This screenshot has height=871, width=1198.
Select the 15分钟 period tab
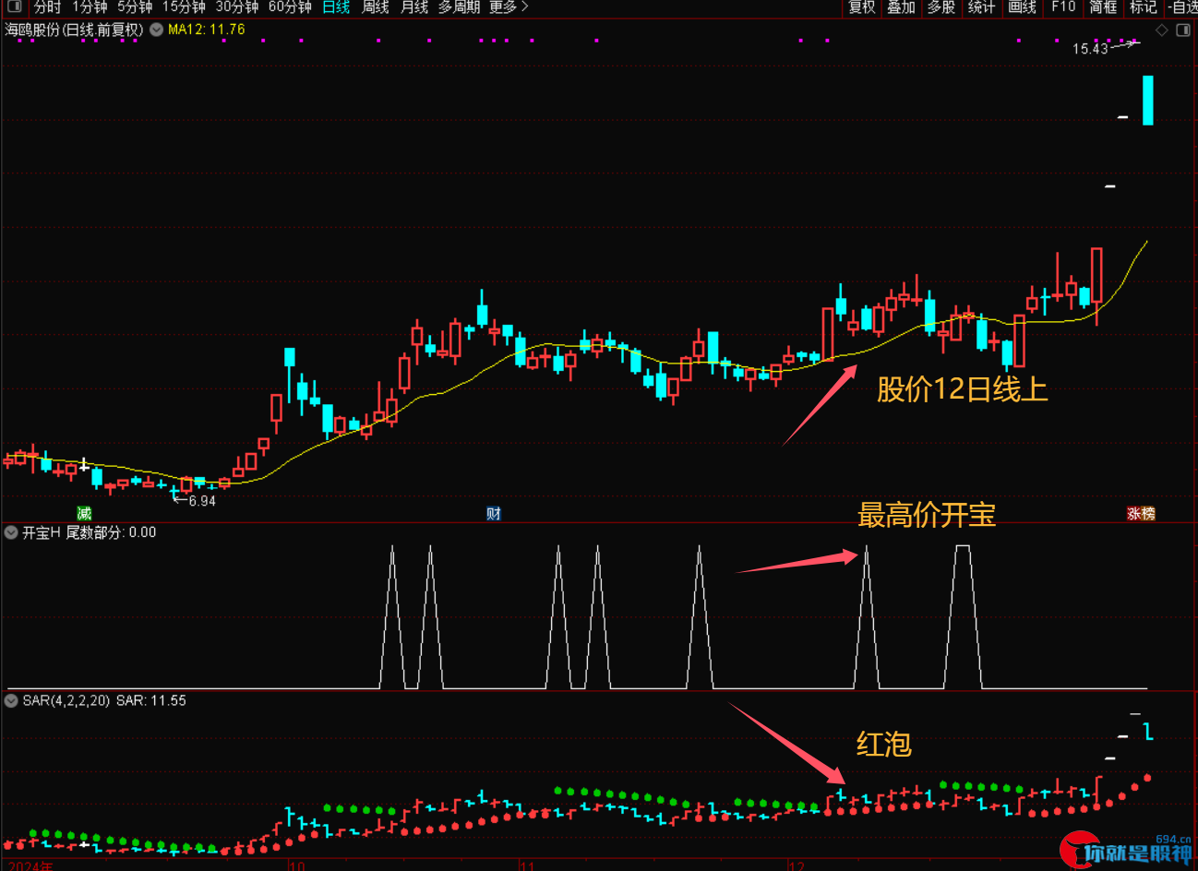tap(184, 7)
